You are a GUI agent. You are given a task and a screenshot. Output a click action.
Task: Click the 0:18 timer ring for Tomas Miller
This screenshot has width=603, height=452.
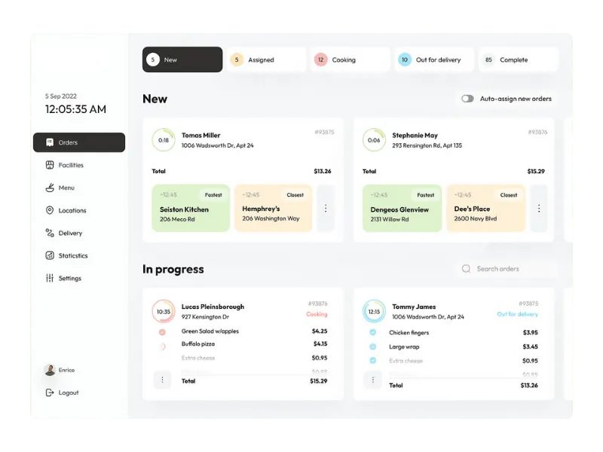(x=164, y=140)
